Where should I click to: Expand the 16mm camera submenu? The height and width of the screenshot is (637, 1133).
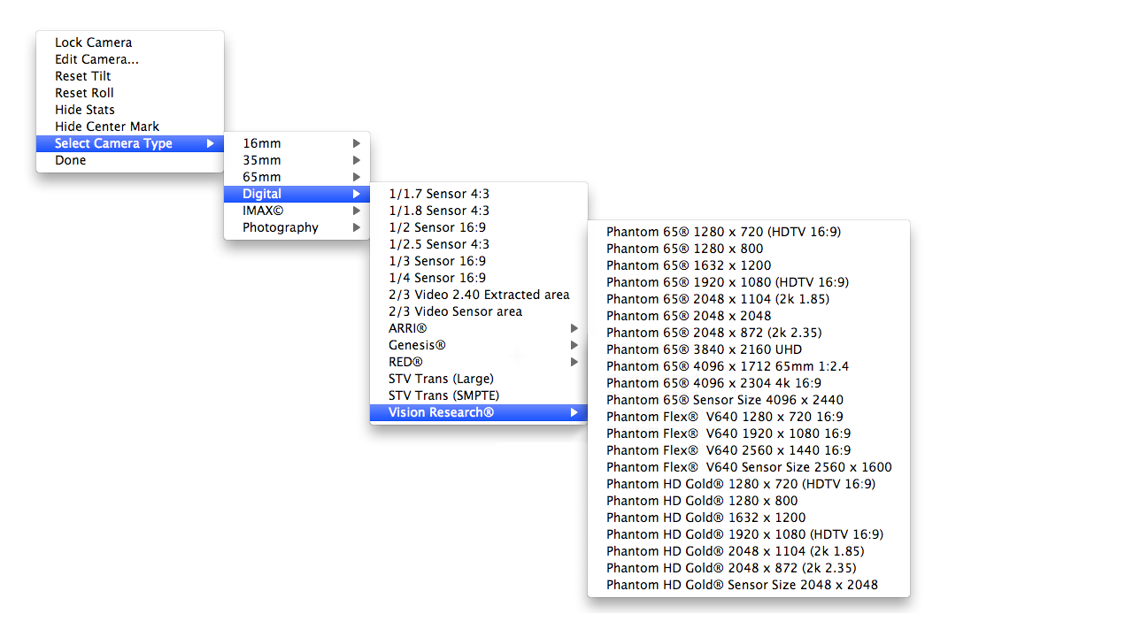coord(297,143)
